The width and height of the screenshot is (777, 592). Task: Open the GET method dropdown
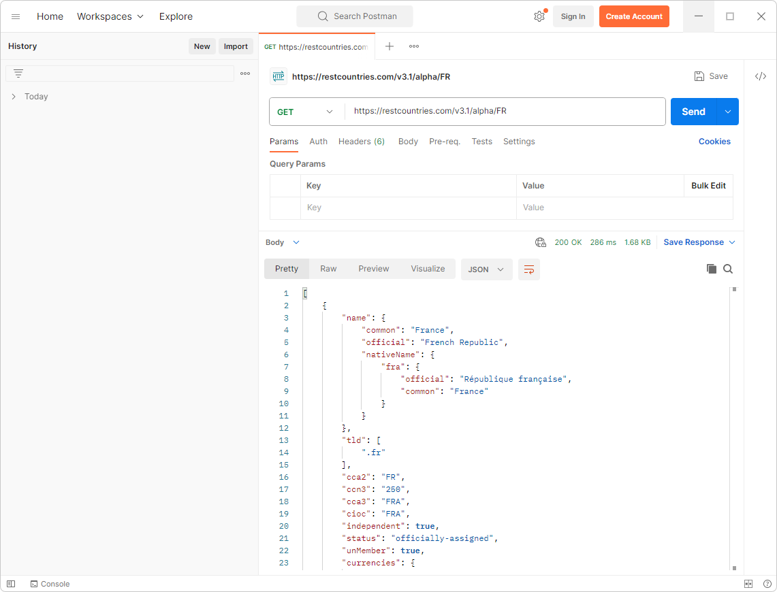pos(305,112)
